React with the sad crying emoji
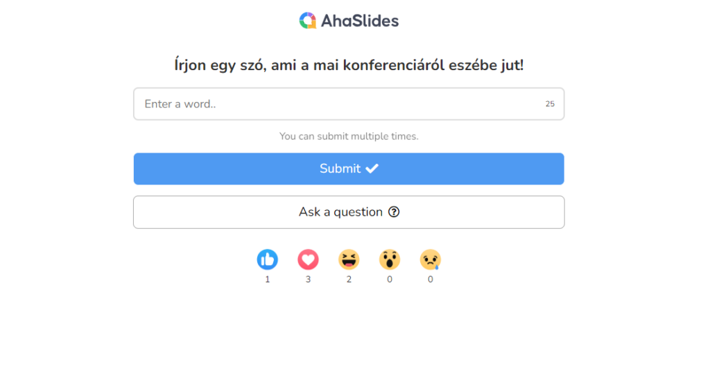This screenshot has width=710, height=367. coord(430,259)
